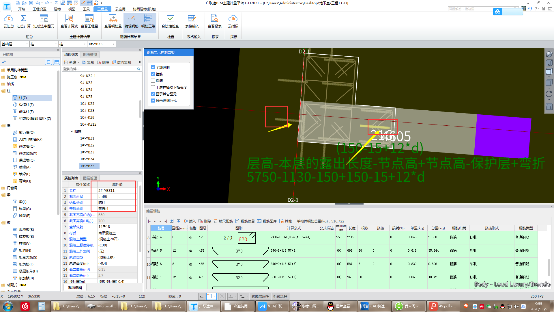
Task: Open 工程设置 ribbon tab
Action: (40, 9)
